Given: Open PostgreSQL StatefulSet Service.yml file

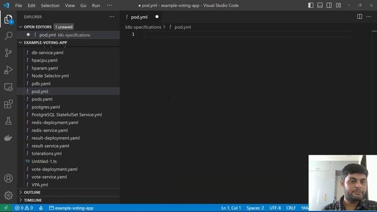Looking at the screenshot, I should (67, 115).
